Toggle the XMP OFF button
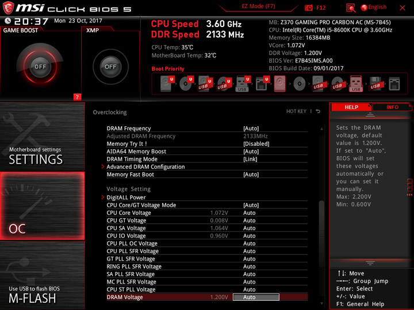414x310 pixels. click(x=110, y=67)
